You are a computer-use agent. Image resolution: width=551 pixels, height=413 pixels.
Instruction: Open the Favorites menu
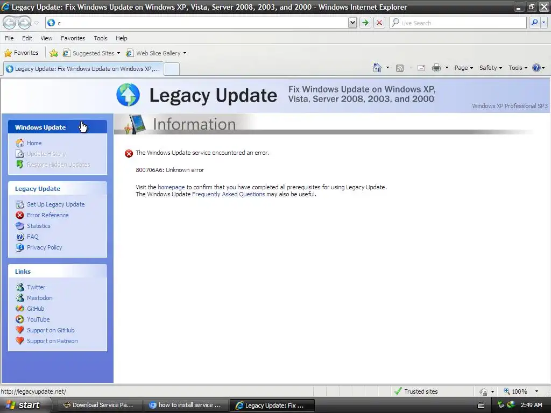(x=73, y=38)
